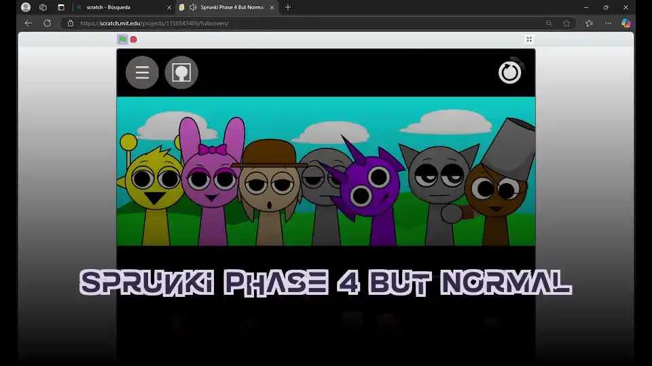Add this page to favorites star
The height and width of the screenshot is (366, 652).
pyautogui.click(x=566, y=23)
